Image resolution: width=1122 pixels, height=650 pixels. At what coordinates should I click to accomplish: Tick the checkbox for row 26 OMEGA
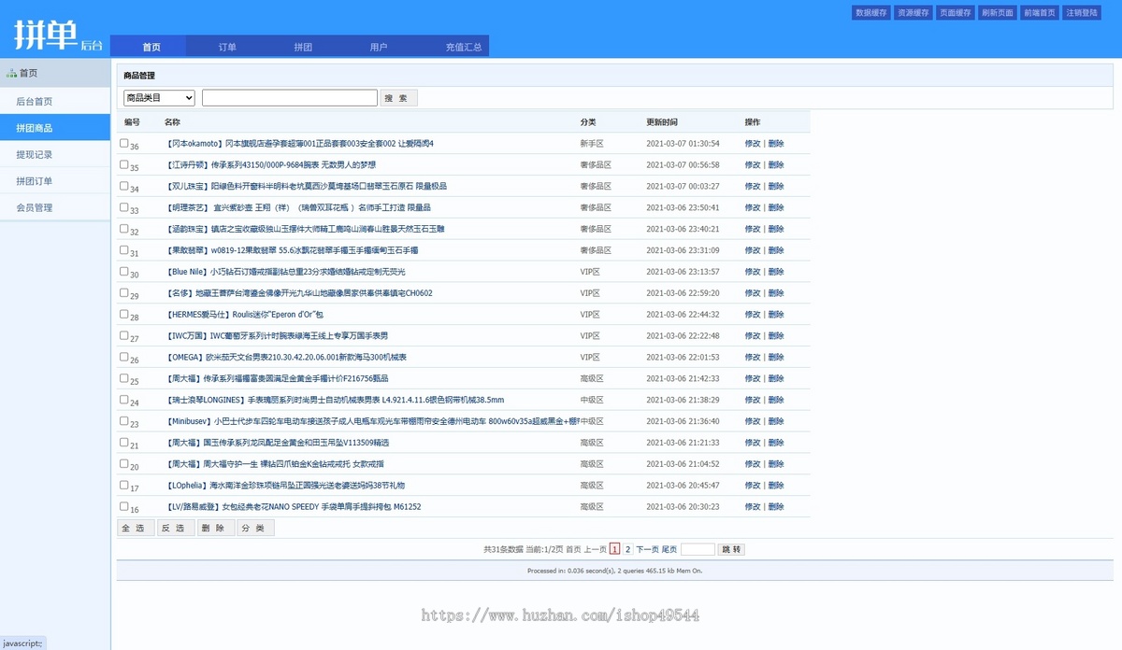click(x=124, y=357)
